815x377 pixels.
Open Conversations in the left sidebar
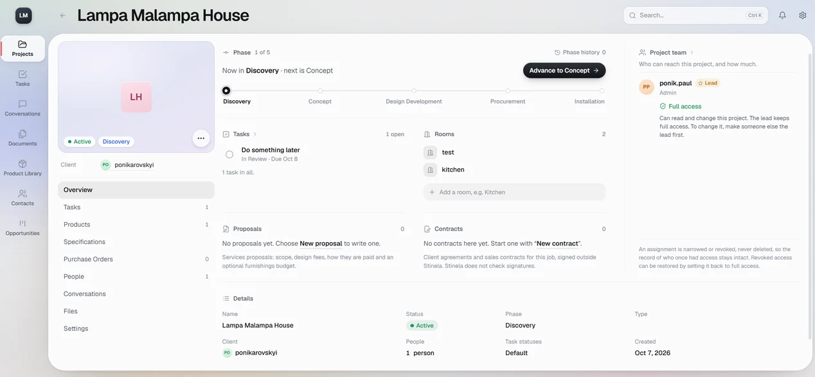(x=22, y=108)
